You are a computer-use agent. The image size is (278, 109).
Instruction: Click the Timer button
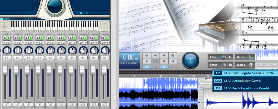click(214, 65)
